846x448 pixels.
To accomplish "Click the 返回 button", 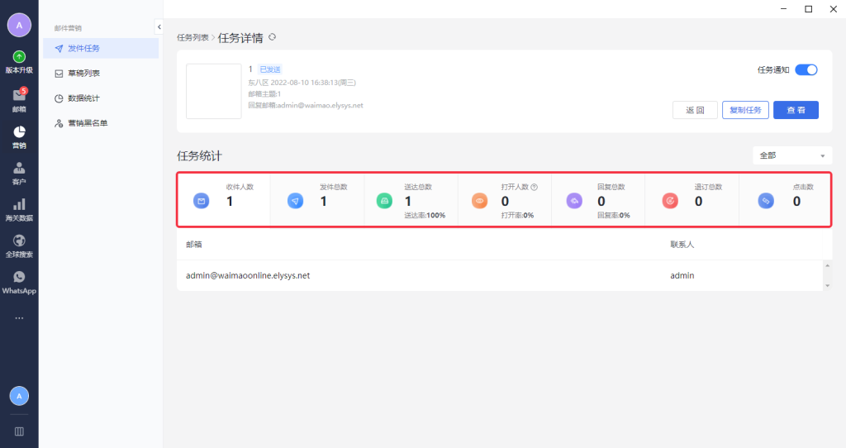I will (x=695, y=110).
